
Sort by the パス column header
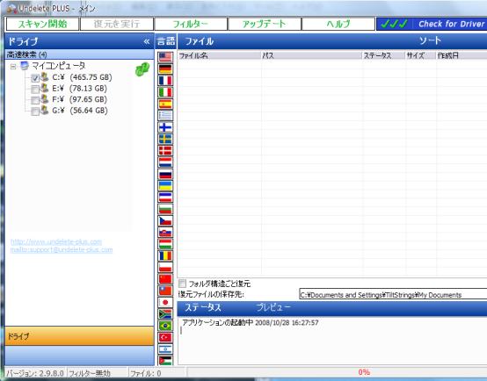tap(311, 55)
